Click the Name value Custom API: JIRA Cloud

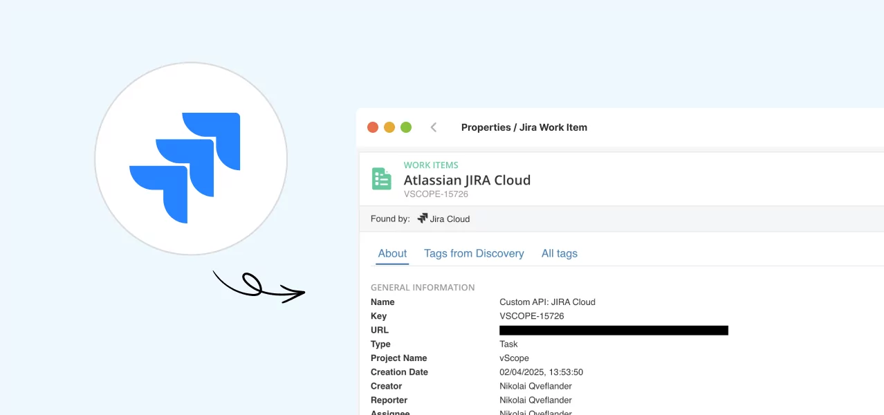point(547,302)
